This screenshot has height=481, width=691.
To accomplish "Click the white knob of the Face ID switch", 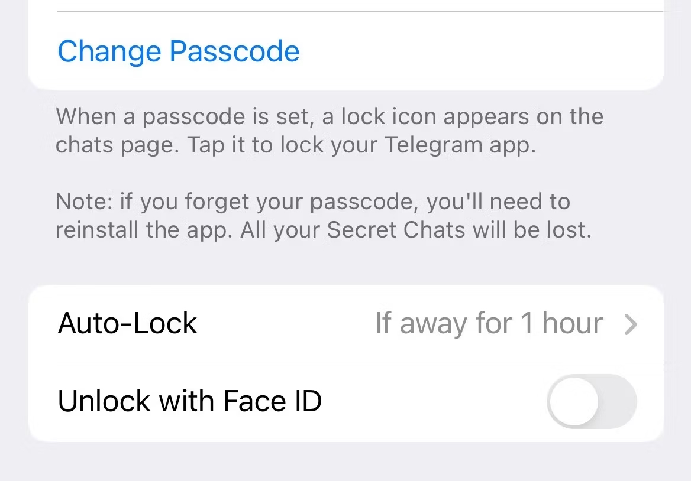I will 573,402.
